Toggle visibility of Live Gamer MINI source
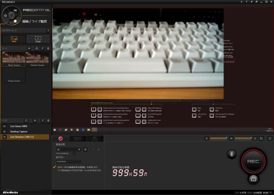274x195 pixels. [5, 126]
